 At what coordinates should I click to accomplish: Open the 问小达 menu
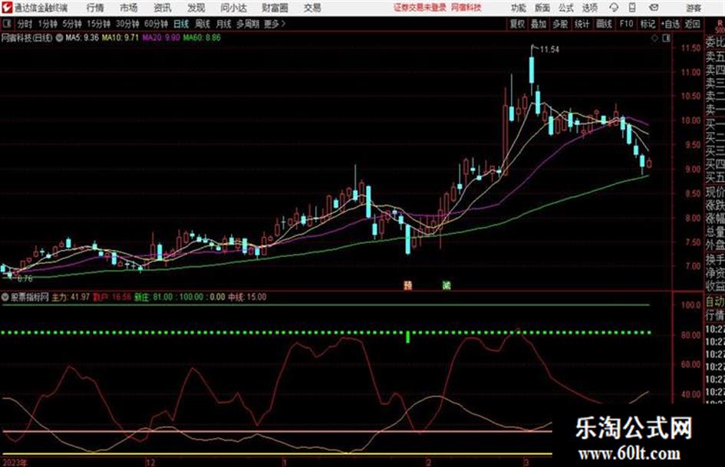pos(233,8)
